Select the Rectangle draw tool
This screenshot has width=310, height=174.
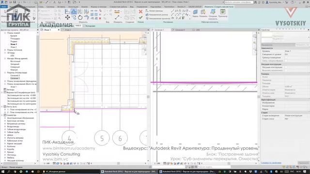[x=176, y=11]
